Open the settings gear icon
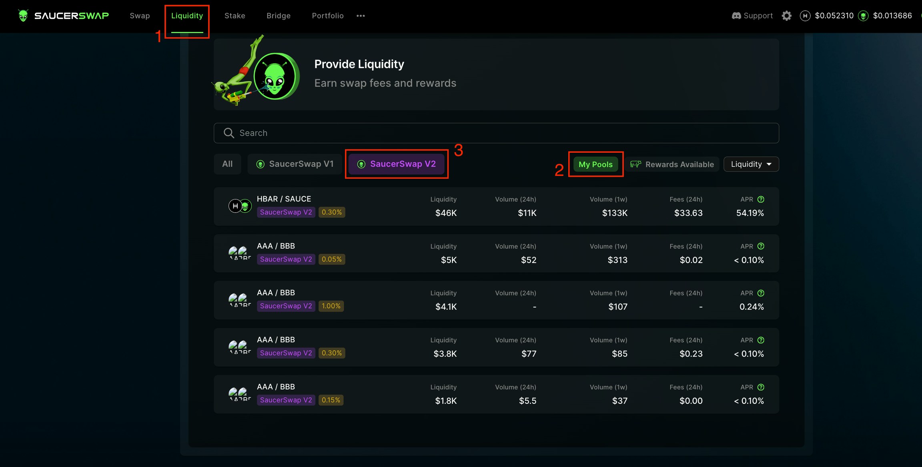The width and height of the screenshot is (922, 467). 786,16
